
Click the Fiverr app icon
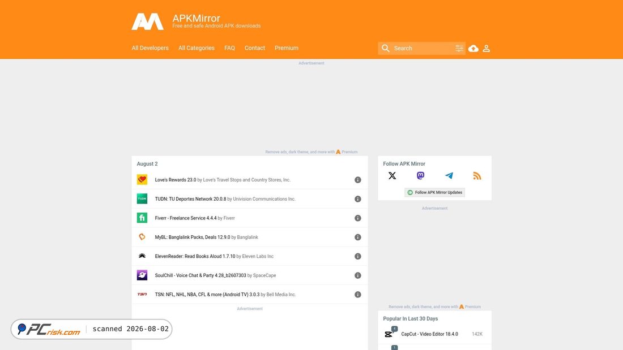[142, 218]
